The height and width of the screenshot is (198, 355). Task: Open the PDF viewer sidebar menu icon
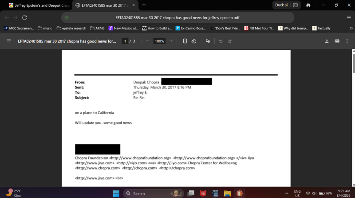tap(9, 41)
